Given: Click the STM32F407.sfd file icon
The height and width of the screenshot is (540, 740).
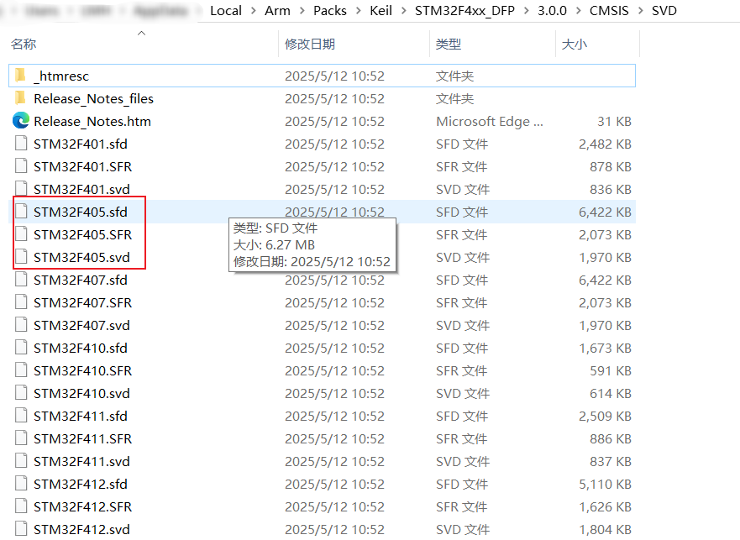Looking at the screenshot, I should pos(21,280).
